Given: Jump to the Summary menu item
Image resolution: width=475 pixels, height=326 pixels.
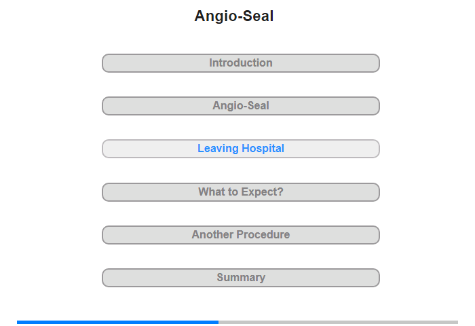Looking at the screenshot, I should 240,278.
